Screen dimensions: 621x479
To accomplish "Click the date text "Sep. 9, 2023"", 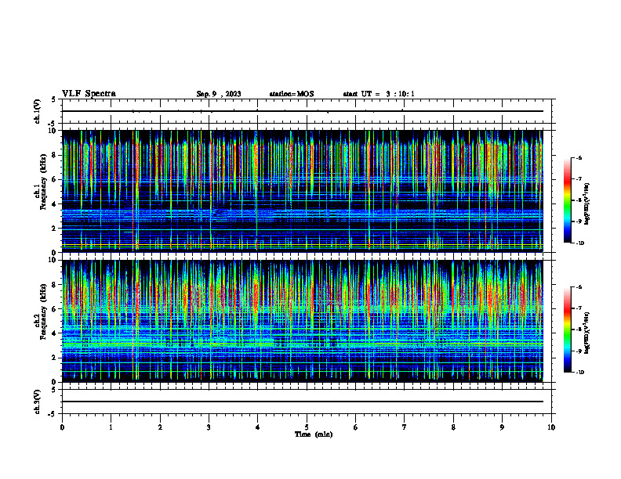I will 219,94.
